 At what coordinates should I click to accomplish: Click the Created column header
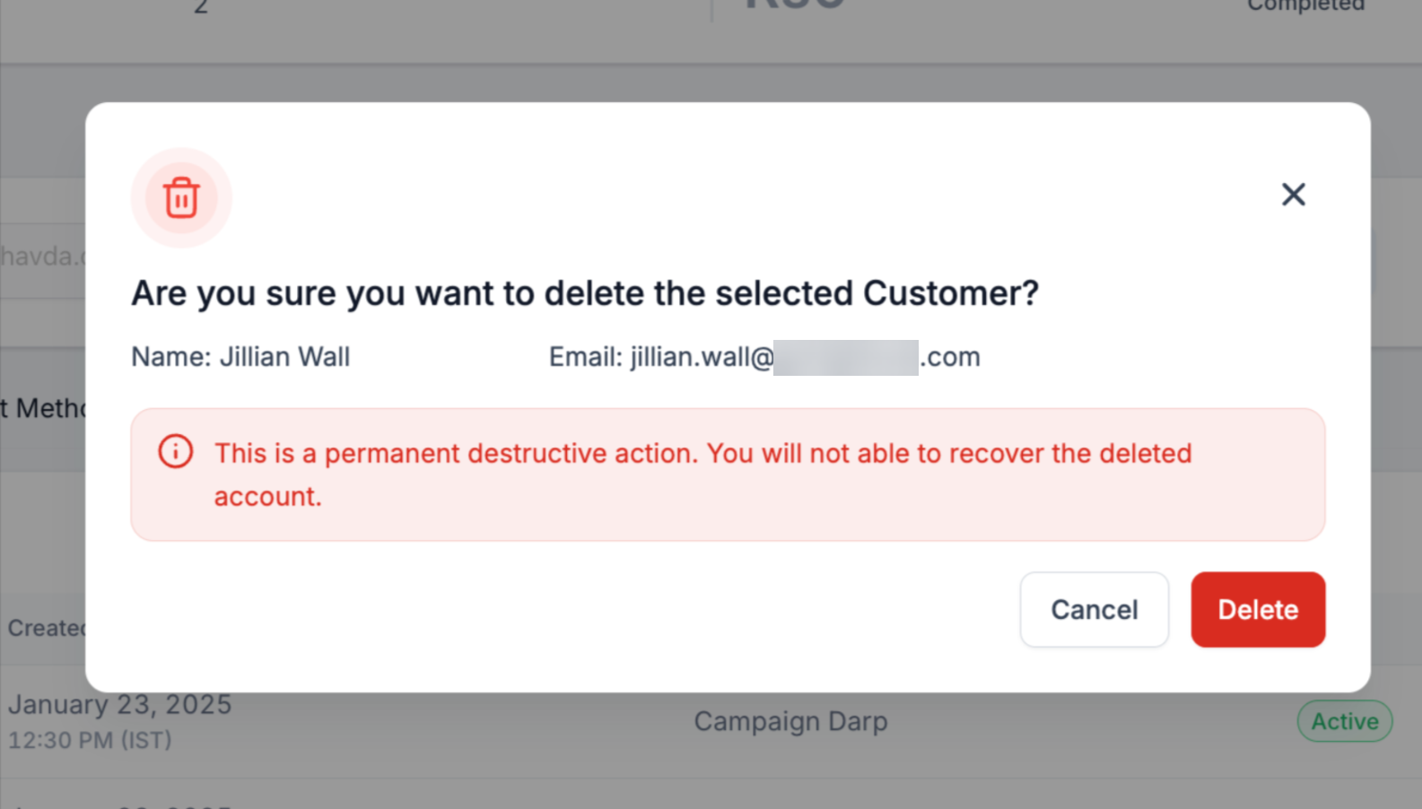(x=45, y=628)
